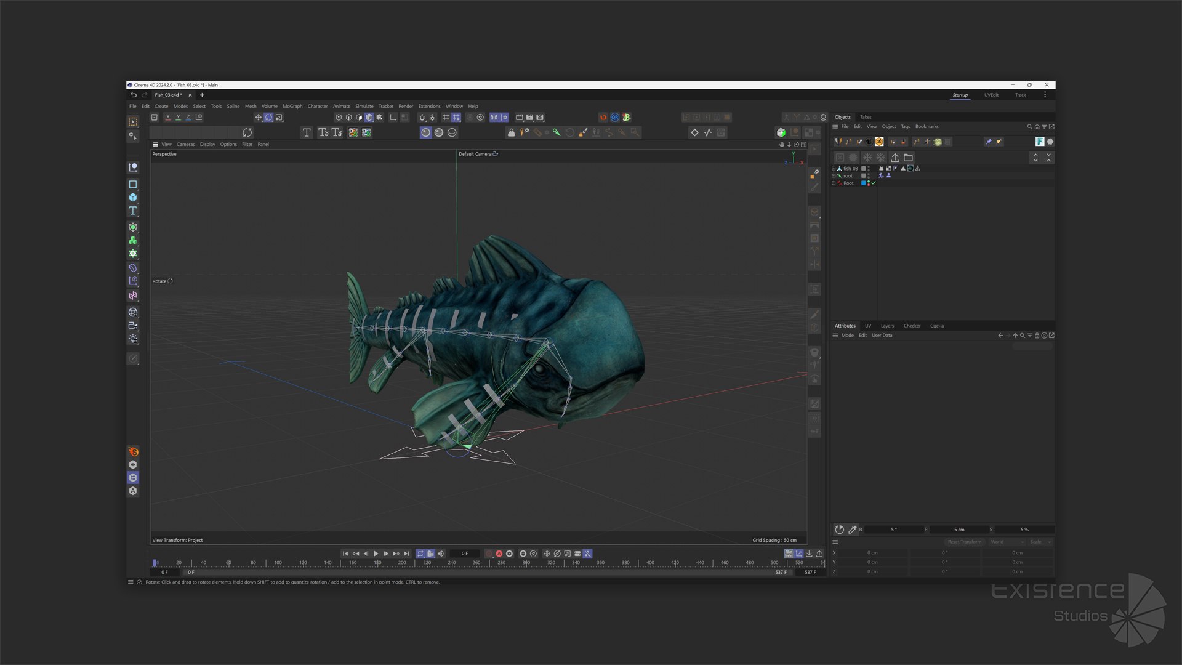
Task: Open the viewport hamburger menu
Action: [x=155, y=144]
